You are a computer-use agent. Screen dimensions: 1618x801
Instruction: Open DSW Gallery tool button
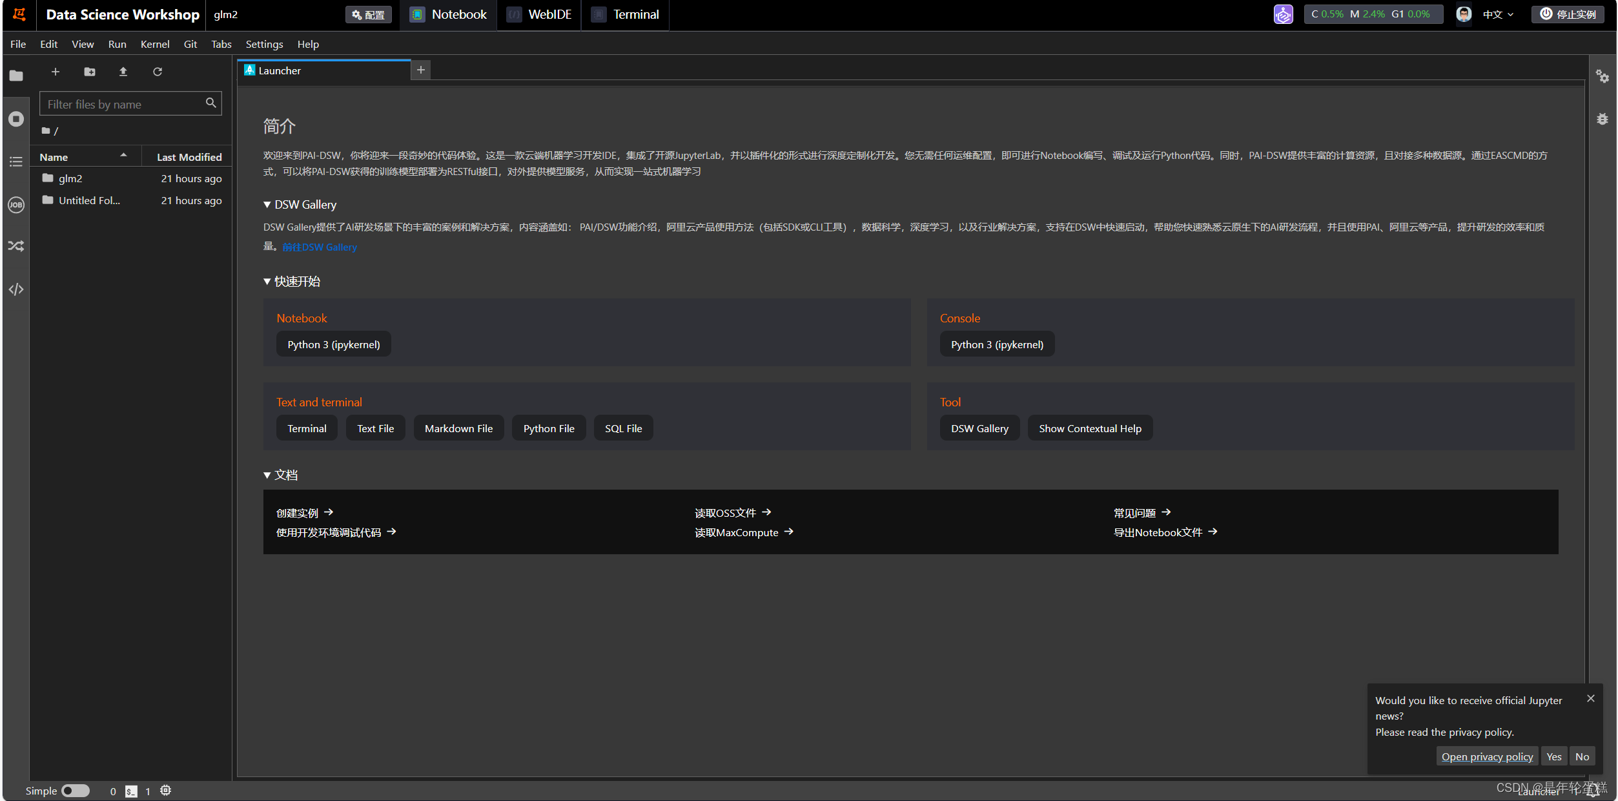[x=979, y=428]
